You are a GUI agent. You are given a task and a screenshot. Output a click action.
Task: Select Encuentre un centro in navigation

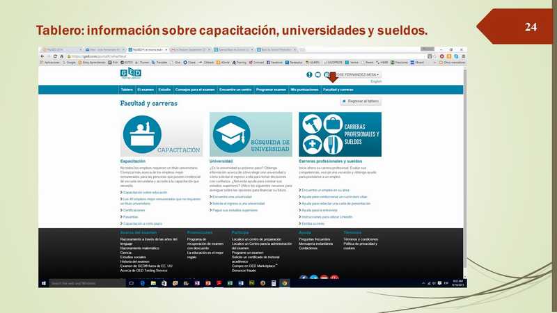[x=235, y=90]
